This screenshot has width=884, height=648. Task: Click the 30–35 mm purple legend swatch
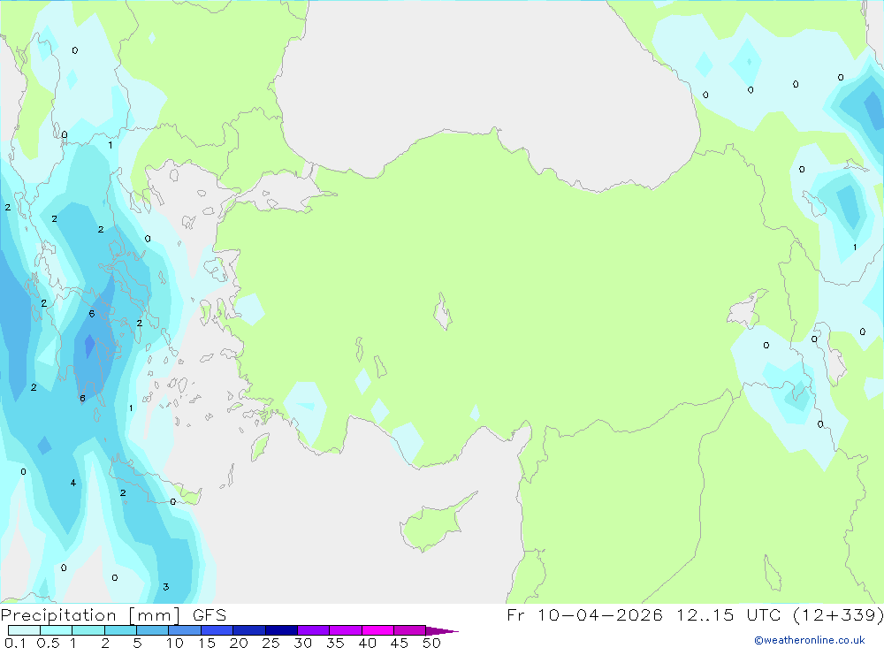314,630
